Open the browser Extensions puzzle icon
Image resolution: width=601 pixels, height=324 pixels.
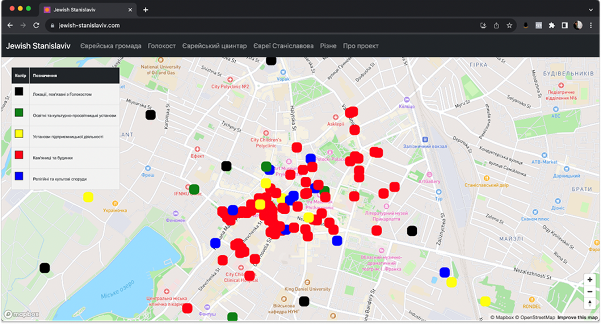click(x=551, y=25)
